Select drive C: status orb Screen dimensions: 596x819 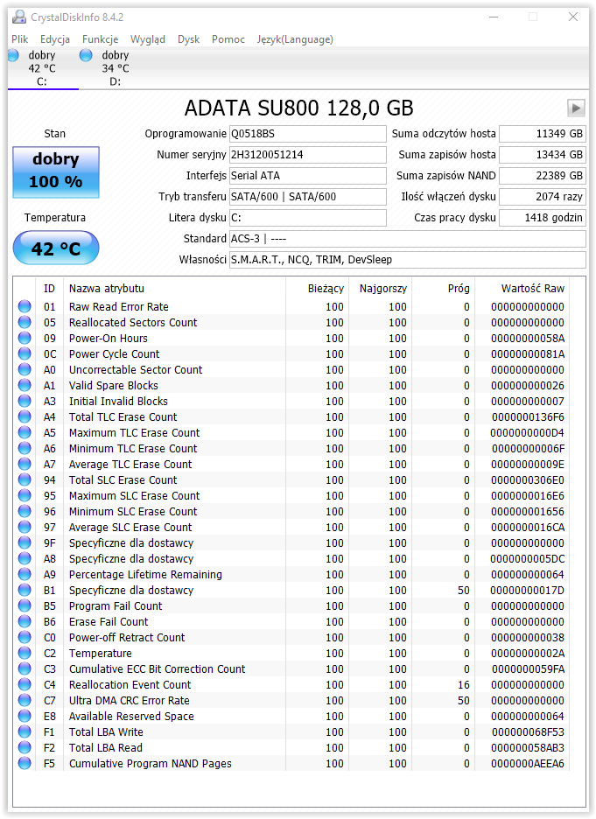[x=12, y=55]
